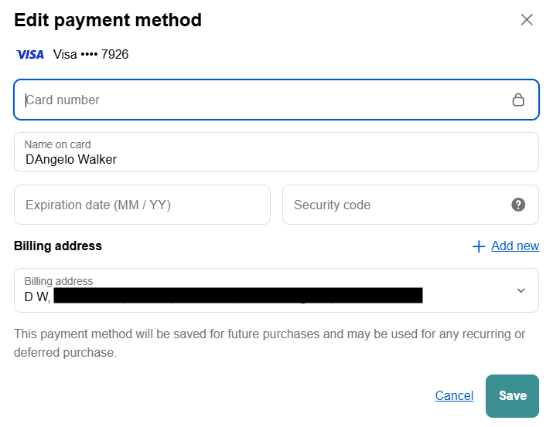The image size is (553, 427).
Task: Click the bold Billing address section heading
Action: point(58,246)
